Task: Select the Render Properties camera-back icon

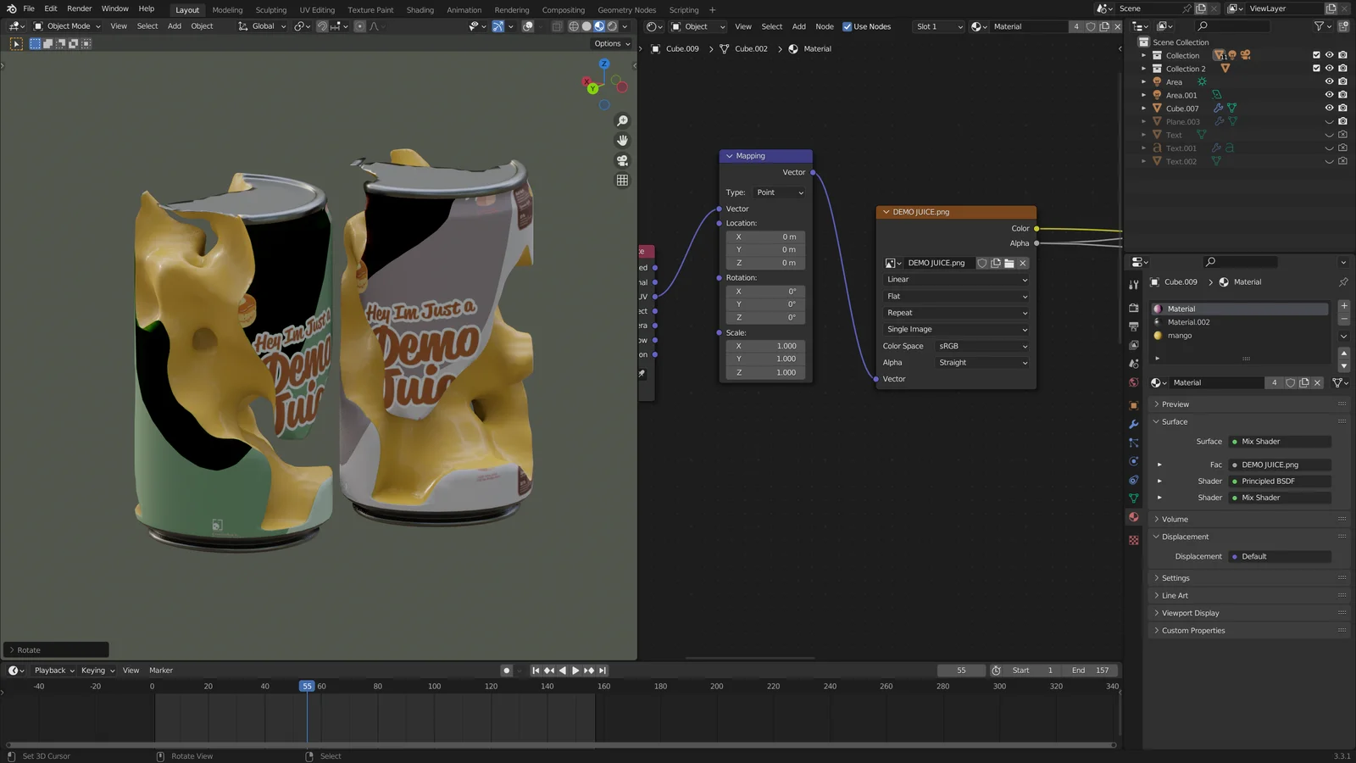Action: click(x=1134, y=307)
